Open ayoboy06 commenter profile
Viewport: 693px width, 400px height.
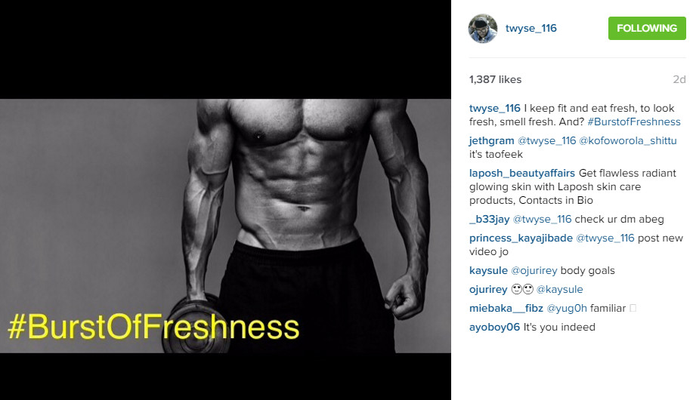click(494, 328)
